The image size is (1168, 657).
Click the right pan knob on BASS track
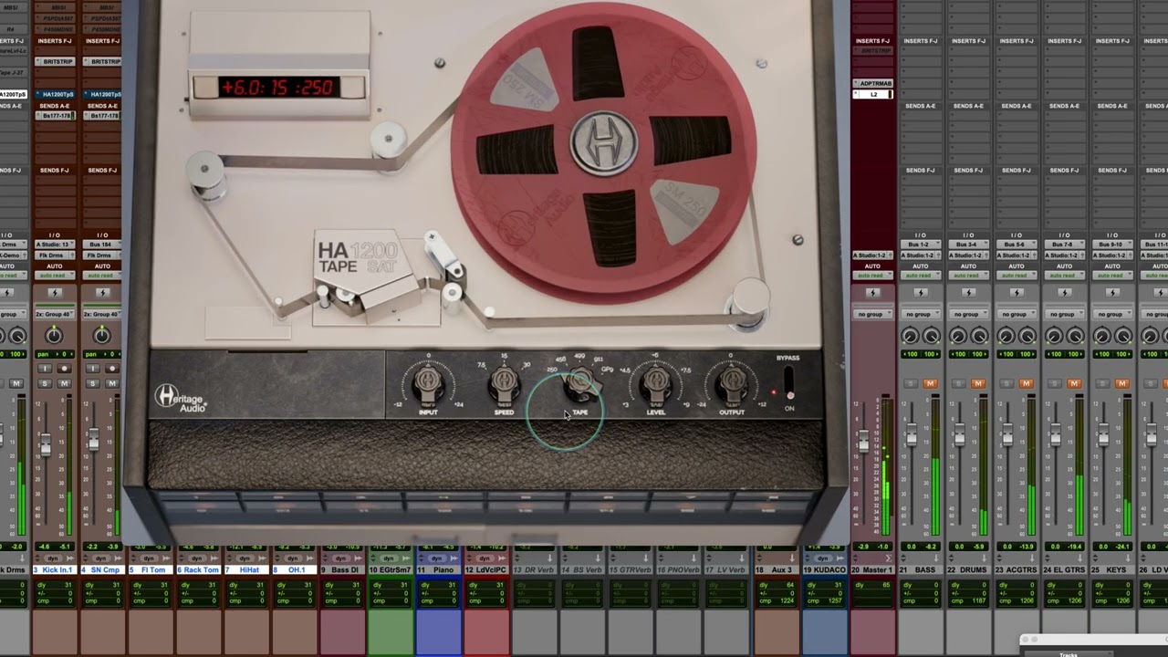tap(932, 336)
